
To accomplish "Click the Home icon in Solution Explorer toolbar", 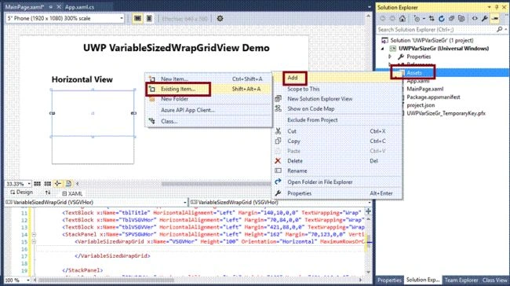I will [x=403, y=19].
